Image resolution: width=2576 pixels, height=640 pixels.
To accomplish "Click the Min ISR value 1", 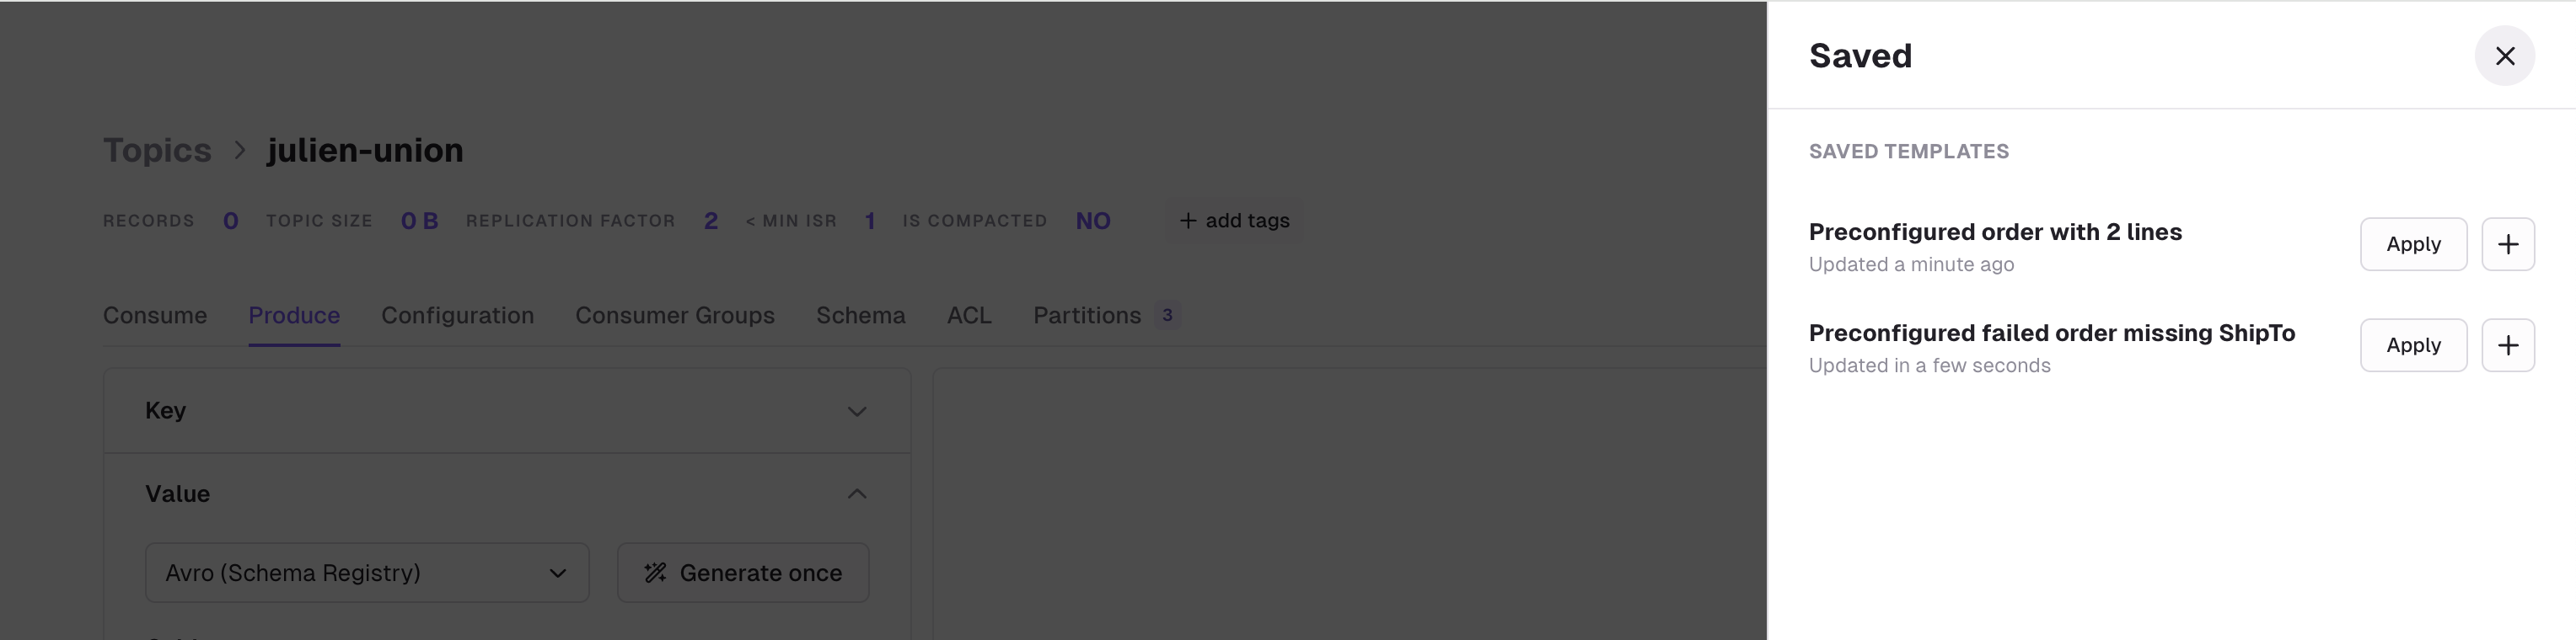I will pos(870,221).
